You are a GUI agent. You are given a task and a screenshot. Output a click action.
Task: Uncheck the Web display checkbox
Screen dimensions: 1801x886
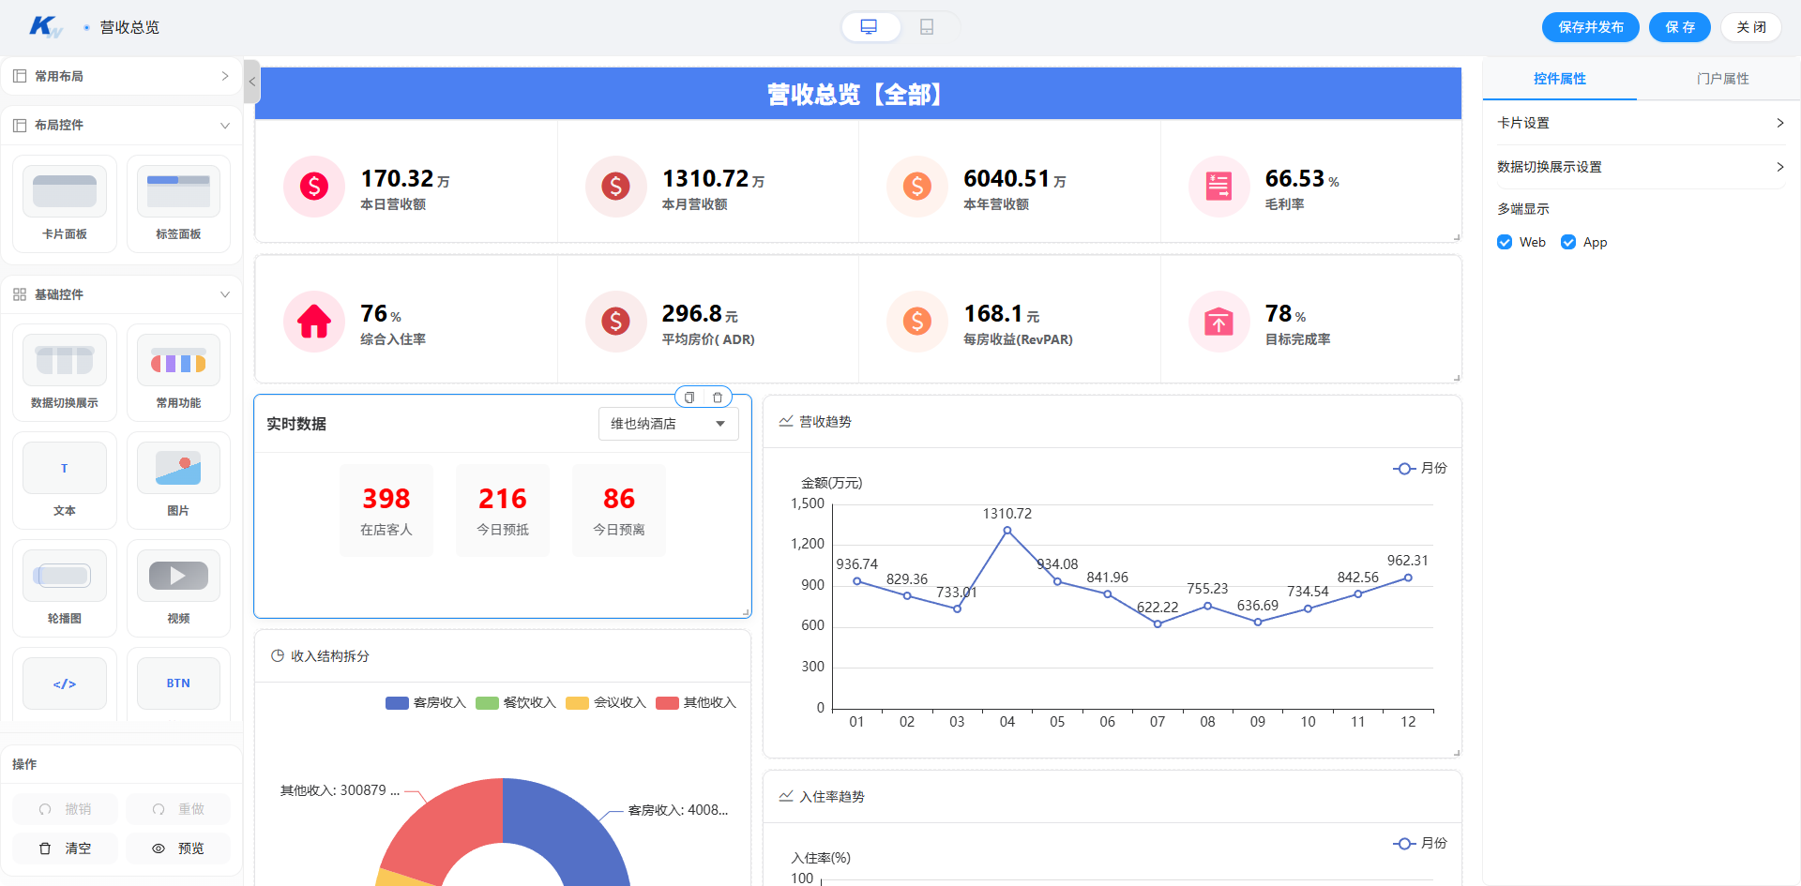click(x=1505, y=242)
